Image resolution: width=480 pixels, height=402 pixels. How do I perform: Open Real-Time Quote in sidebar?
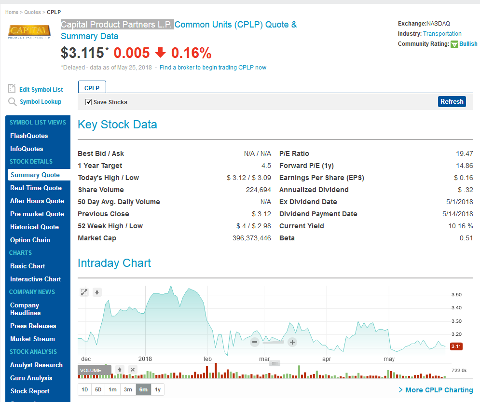pyautogui.click(x=36, y=188)
